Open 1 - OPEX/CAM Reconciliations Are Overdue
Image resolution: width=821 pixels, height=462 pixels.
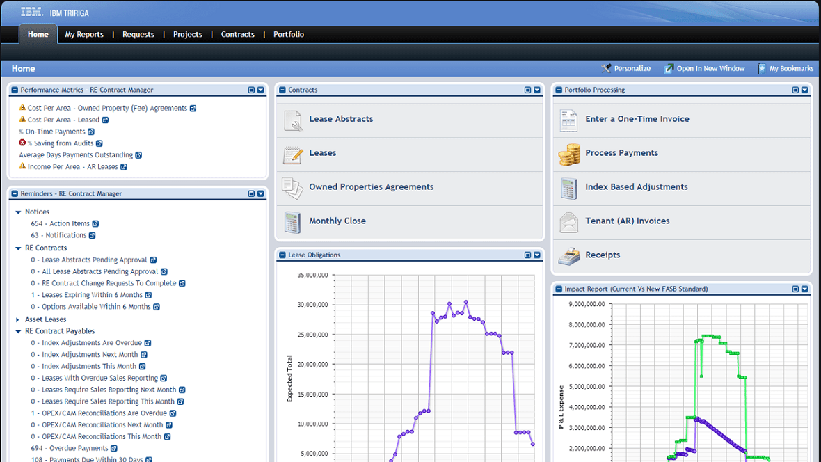click(98, 413)
